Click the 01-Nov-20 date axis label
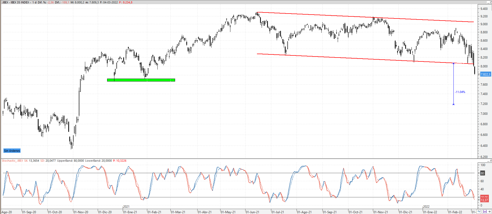 [81, 212]
